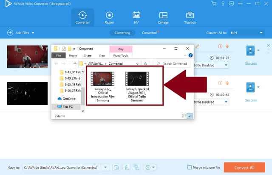The width and height of the screenshot is (272, 175).
Task: Click the Explorer forward arrow
Action: (x=64, y=63)
